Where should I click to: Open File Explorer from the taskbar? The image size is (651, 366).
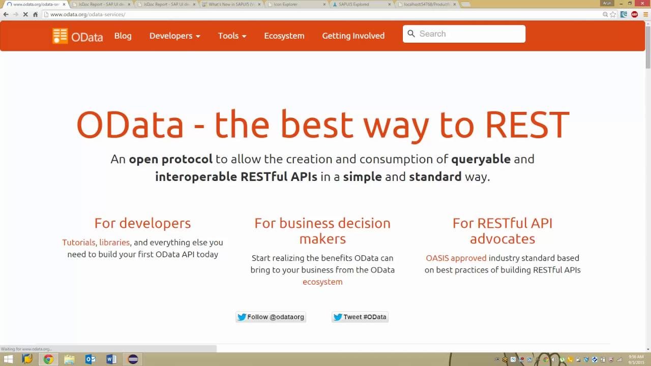pos(69,359)
